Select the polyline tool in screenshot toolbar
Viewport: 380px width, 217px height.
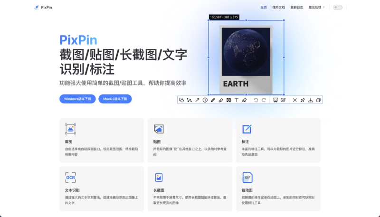coord(189,100)
